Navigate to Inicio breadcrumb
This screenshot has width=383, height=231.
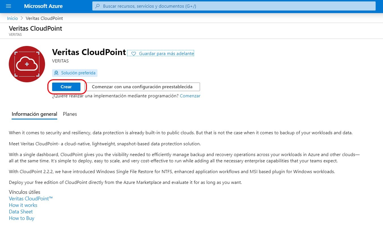[x=12, y=18]
